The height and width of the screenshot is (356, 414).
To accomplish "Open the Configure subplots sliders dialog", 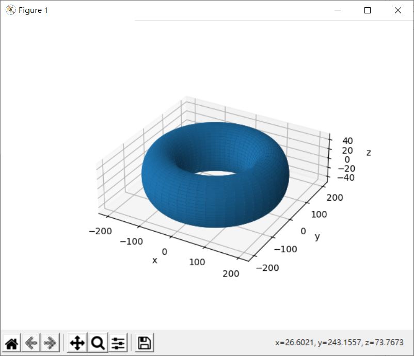I will point(118,343).
